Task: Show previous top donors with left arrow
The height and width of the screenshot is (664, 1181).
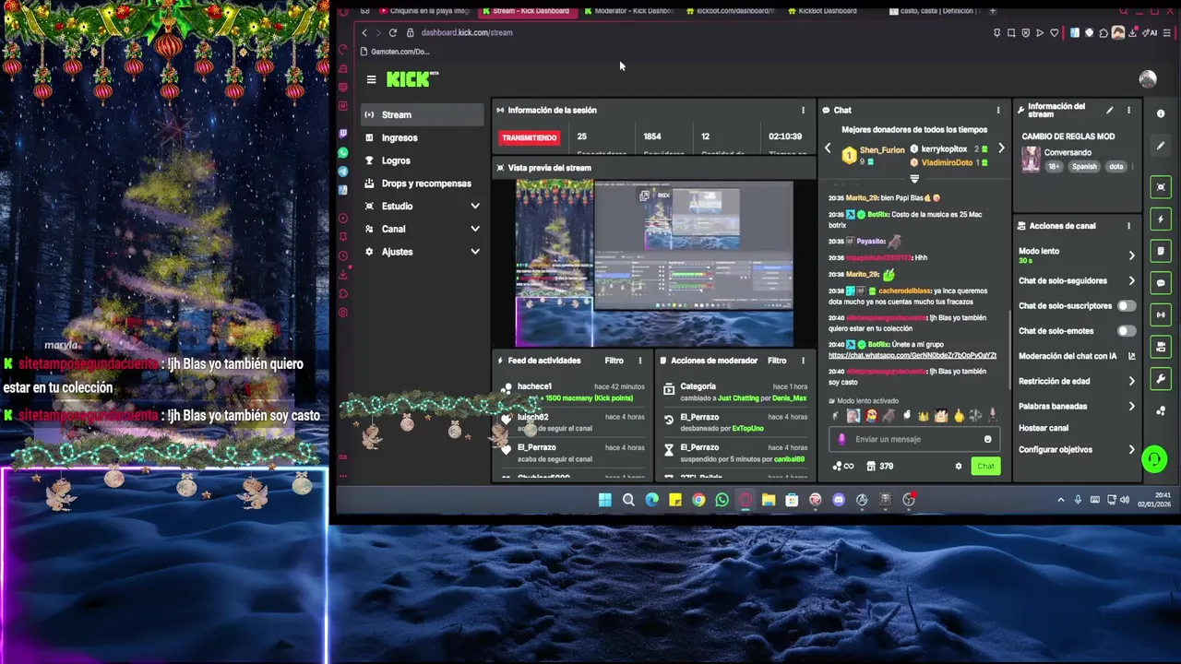Action: pos(828,148)
